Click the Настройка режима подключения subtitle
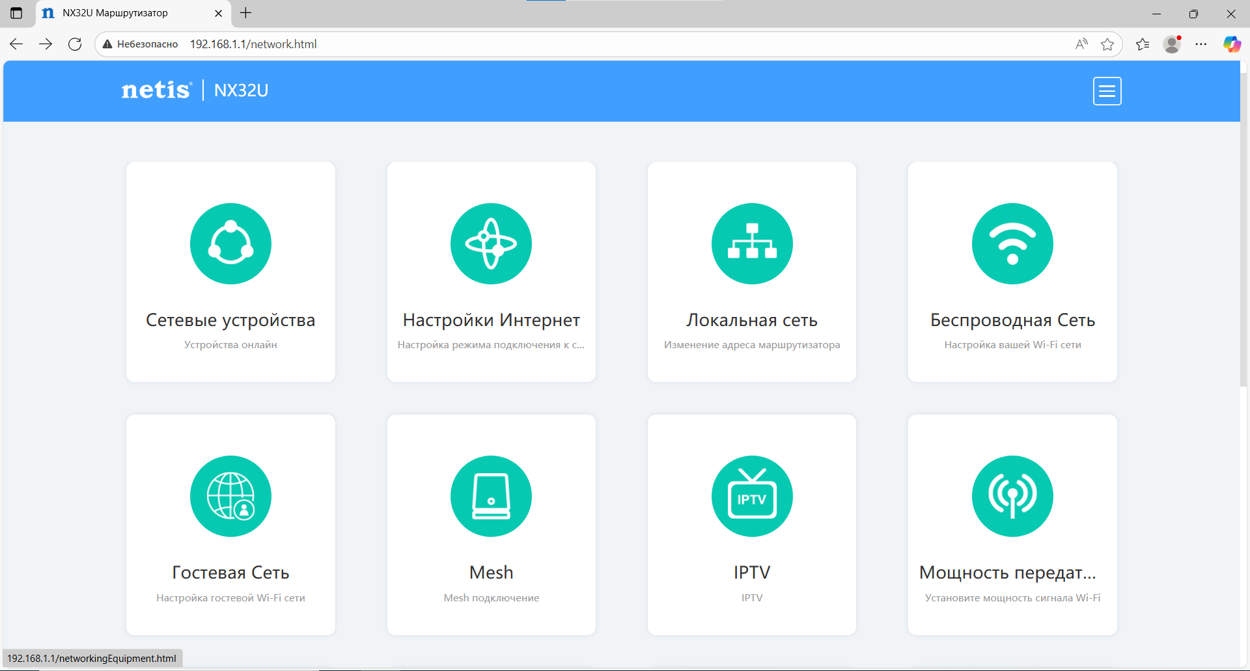 [491, 345]
